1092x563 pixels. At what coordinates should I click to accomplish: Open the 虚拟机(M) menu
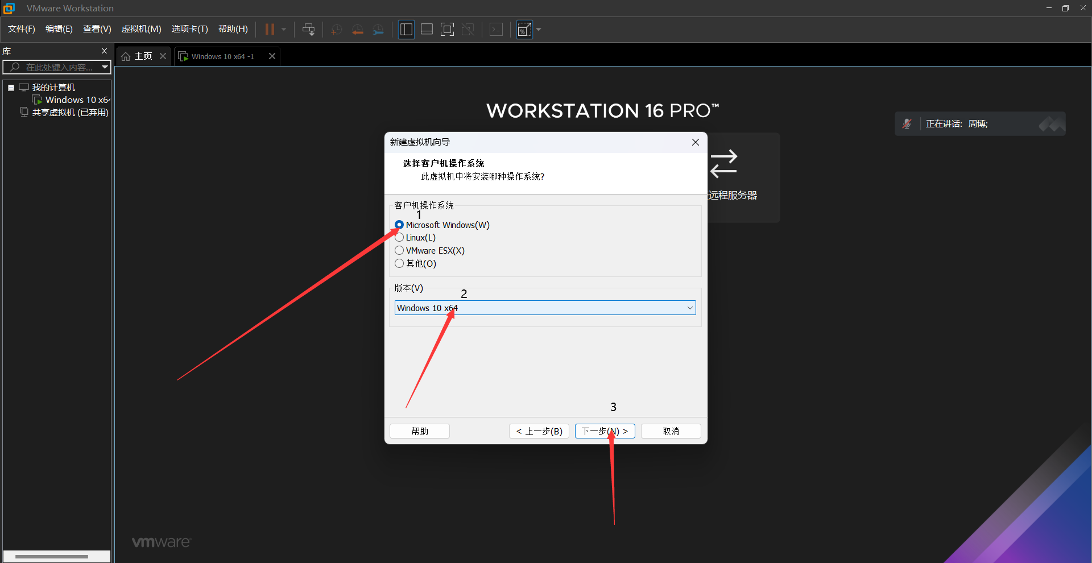pos(142,29)
